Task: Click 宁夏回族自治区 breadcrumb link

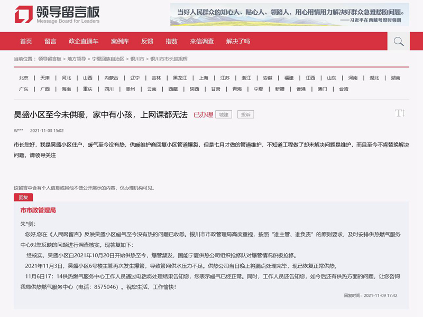Action: [108, 59]
